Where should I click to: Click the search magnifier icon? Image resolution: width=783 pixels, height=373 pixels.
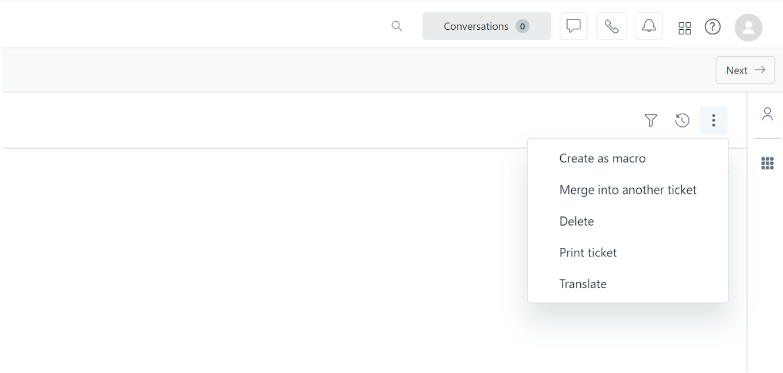397,26
